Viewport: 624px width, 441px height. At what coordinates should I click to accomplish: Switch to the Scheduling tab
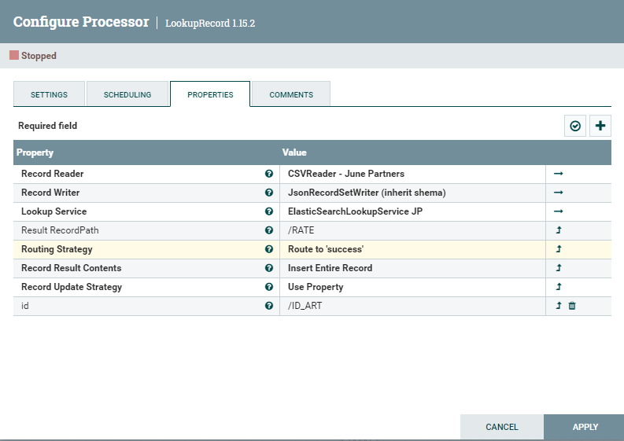127,94
